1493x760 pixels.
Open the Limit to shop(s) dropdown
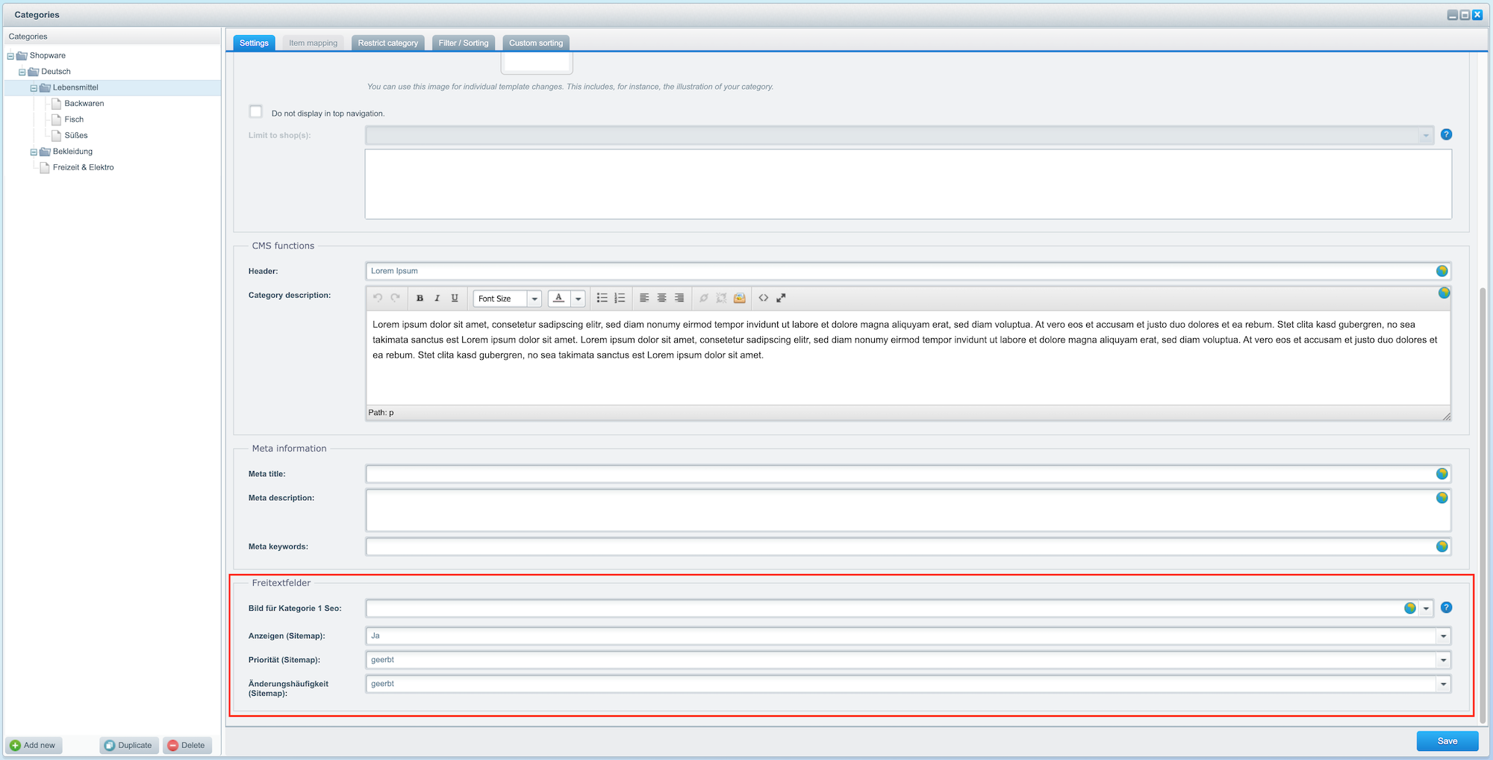[1426, 135]
